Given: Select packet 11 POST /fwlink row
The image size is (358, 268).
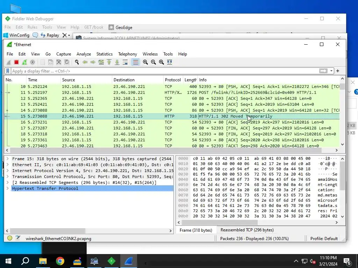Looking at the screenshot, I should click(x=172, y=92).
